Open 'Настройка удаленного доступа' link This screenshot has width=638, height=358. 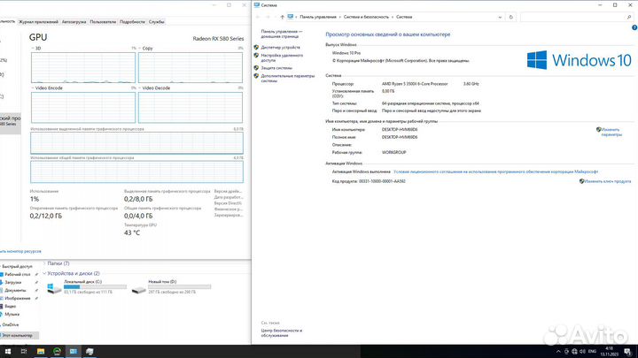coord(282,57)
